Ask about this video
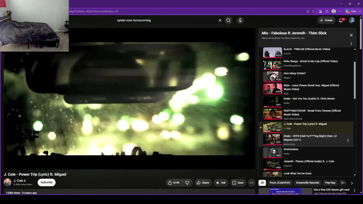This screenshot has height=204, width=363. point(221,183)
